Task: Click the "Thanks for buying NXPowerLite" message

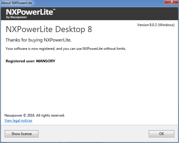Action: click(39, 40)
